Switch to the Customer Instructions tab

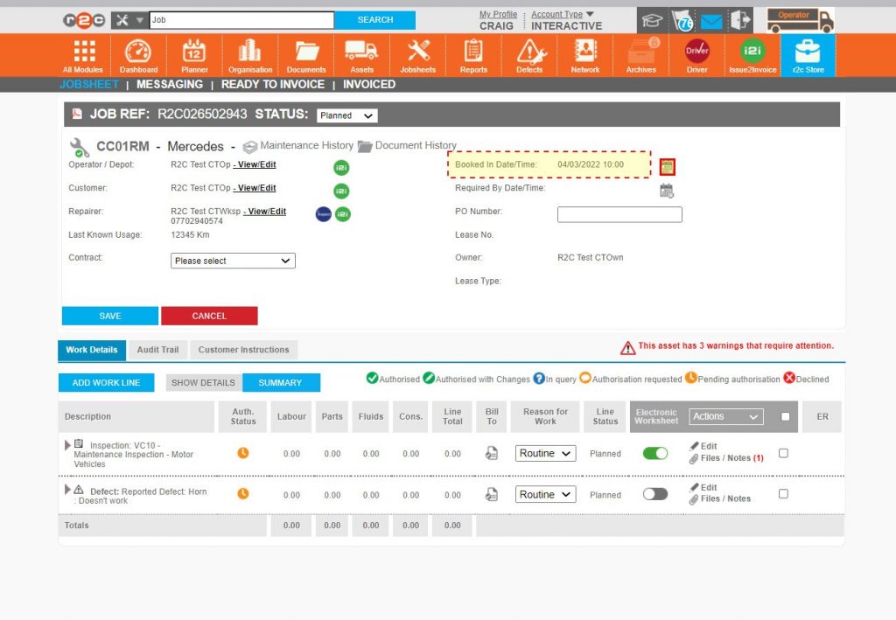point(243,350)
